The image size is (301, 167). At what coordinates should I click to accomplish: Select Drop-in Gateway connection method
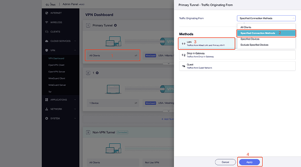point(237,55)
